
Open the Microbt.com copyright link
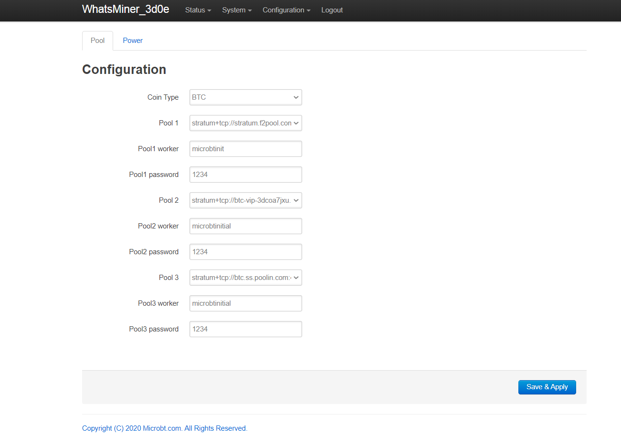click(x=165, y=428)
